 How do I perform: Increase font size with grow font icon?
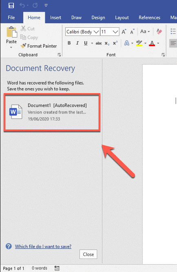(x=124, y=31)
